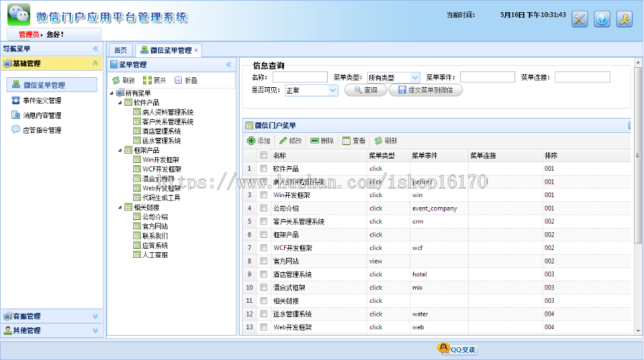
Task: Click the 展开 expand-all tree icon
Action: click(x=147, y=81)
